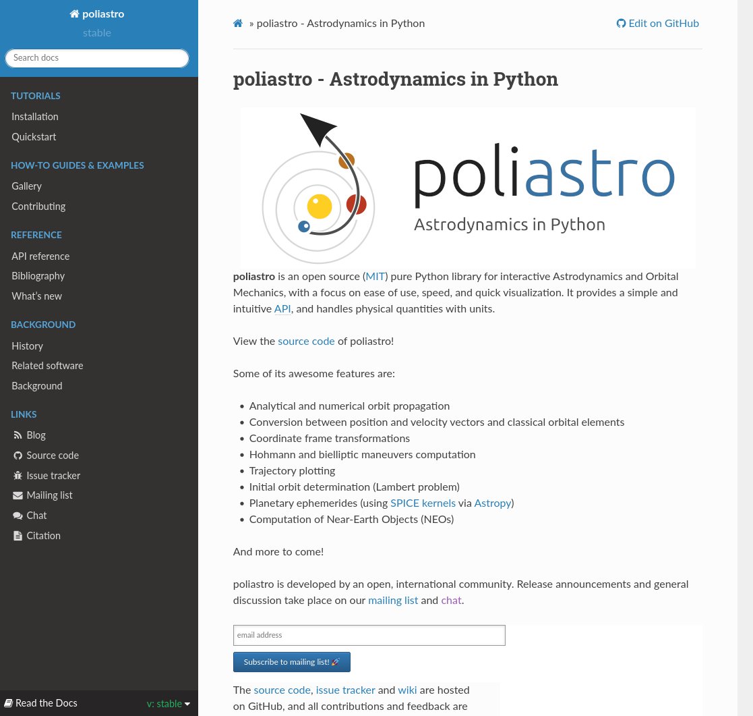Click the TUTORIALS section heading
The height and width of the screenshot is (716, 753).
36,97
